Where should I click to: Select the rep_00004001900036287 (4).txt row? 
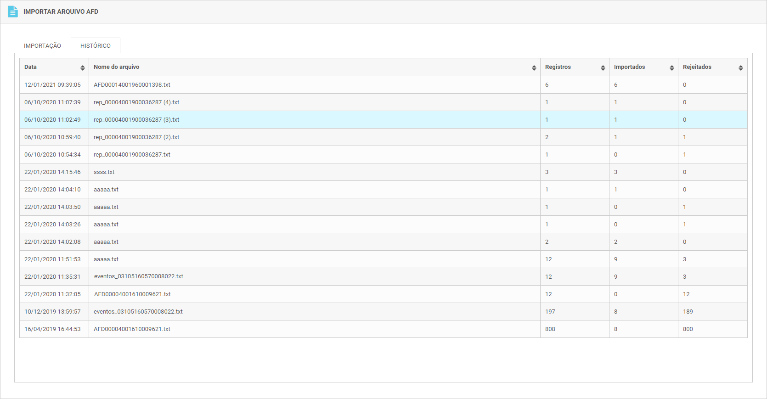tap(136, 102)
